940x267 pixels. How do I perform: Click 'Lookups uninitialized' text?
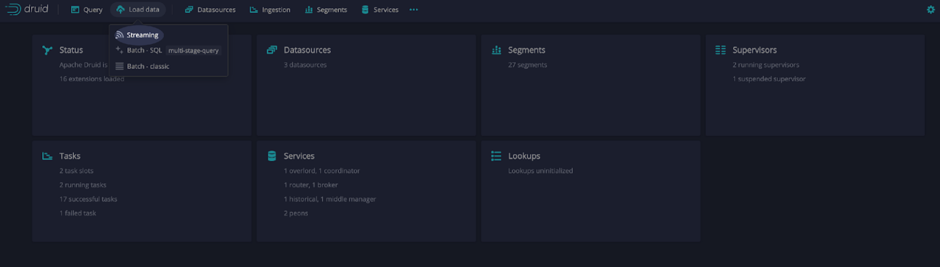pos(540,171)
